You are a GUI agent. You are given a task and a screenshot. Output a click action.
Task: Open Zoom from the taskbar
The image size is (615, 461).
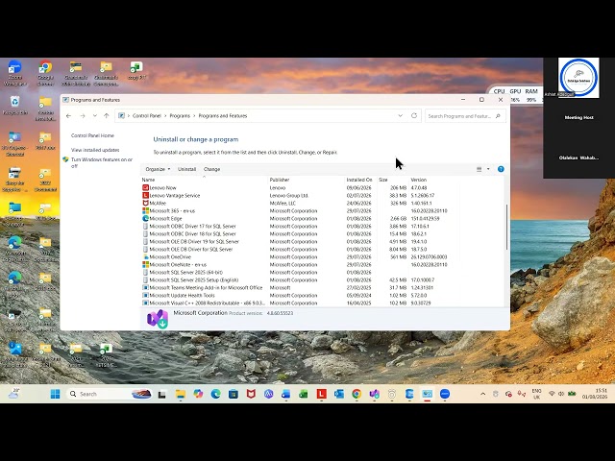point(445,394)
